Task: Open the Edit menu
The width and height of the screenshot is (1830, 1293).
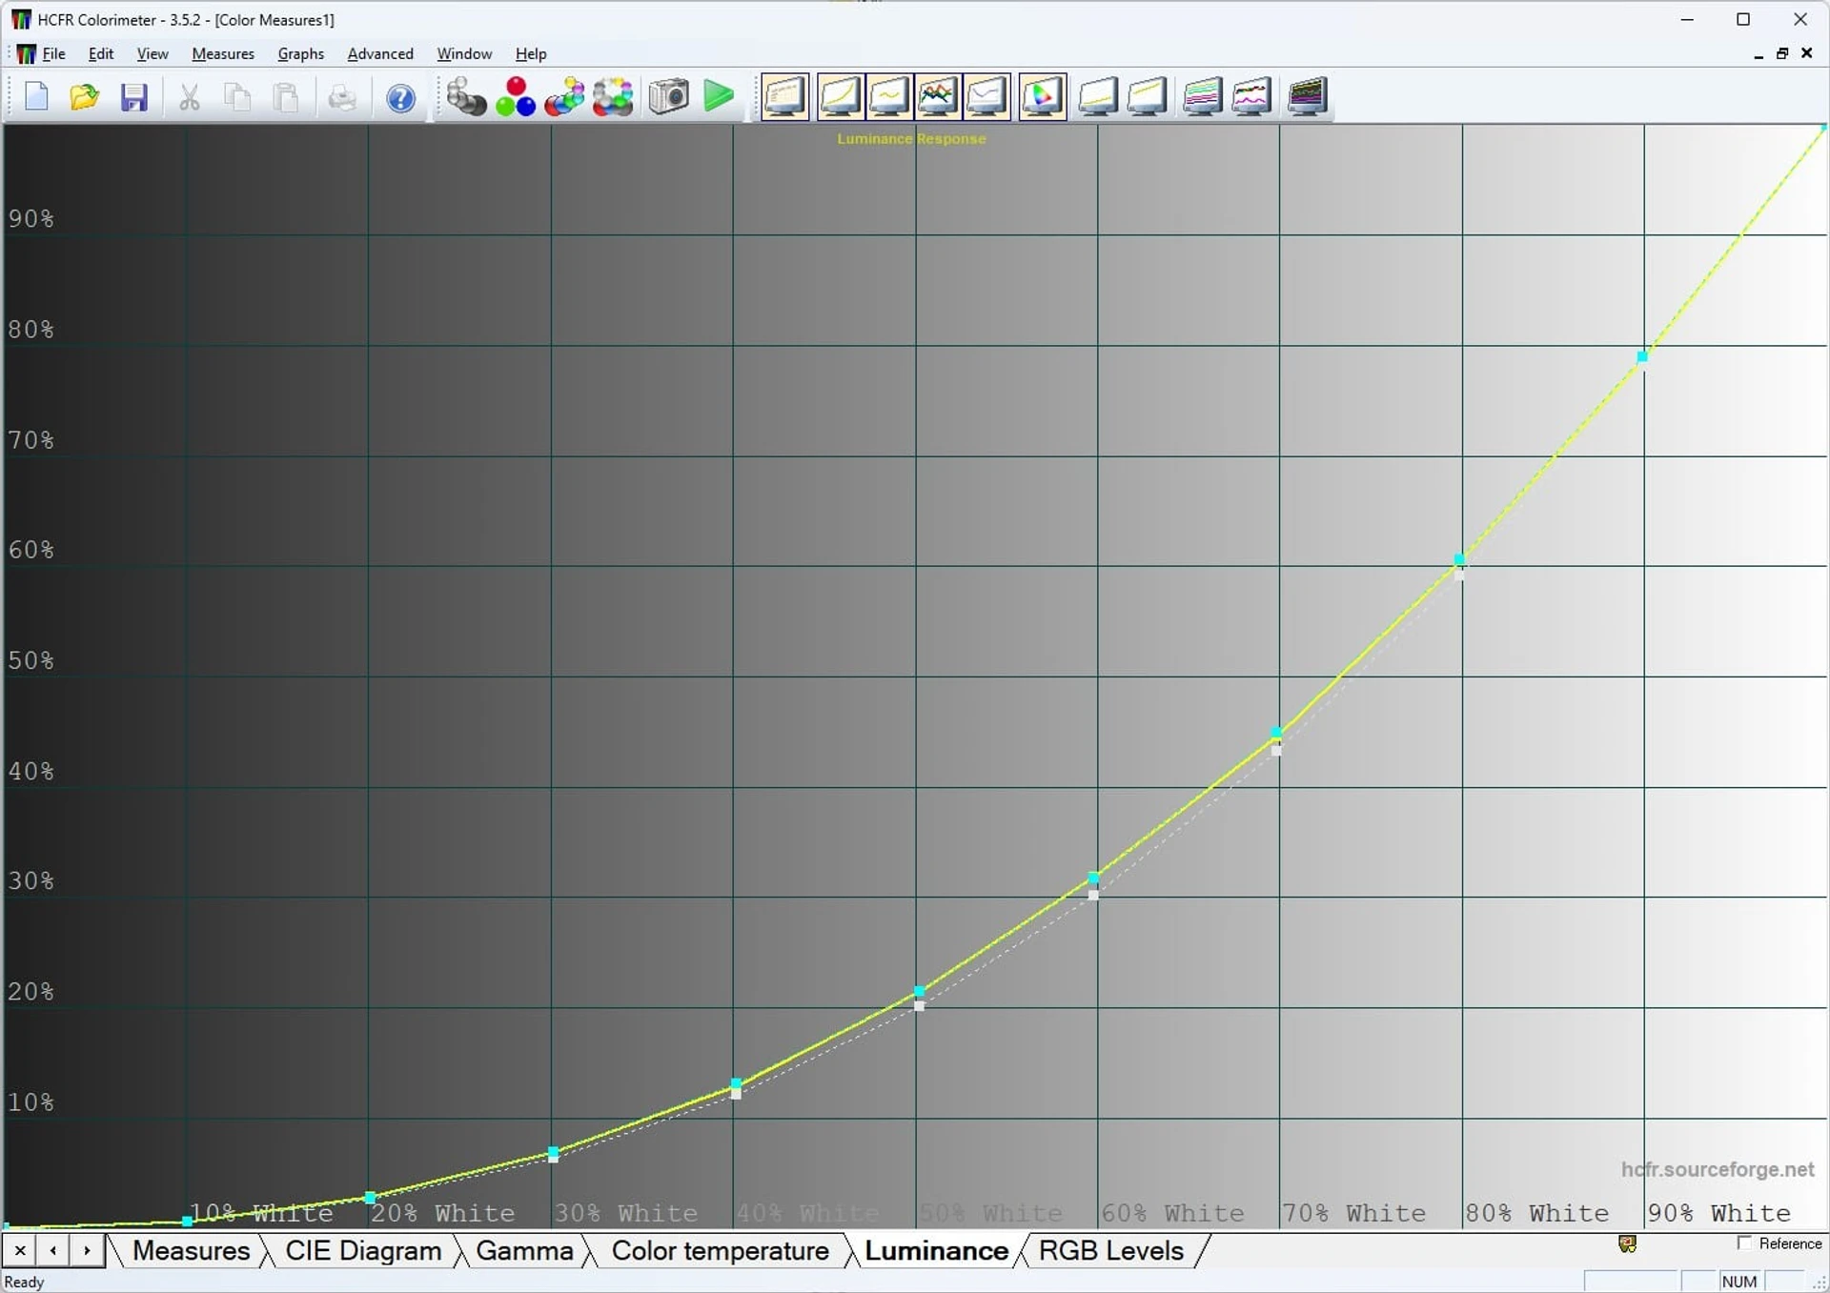Action: tap(101, 54)
